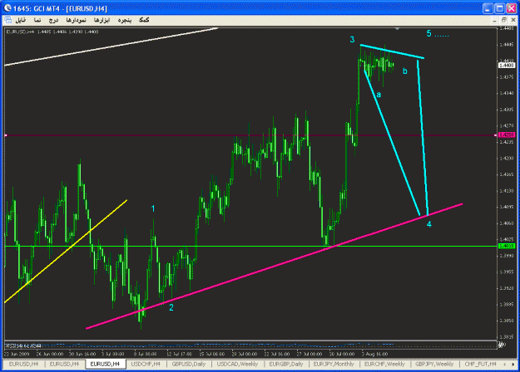Switch to the EURGBP,Daily chart tab
This screenshot has width=520, height=372.
click(x=286, y=364)
